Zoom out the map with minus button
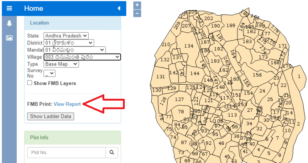Screen dimensions: 308x163 point(137,14)
